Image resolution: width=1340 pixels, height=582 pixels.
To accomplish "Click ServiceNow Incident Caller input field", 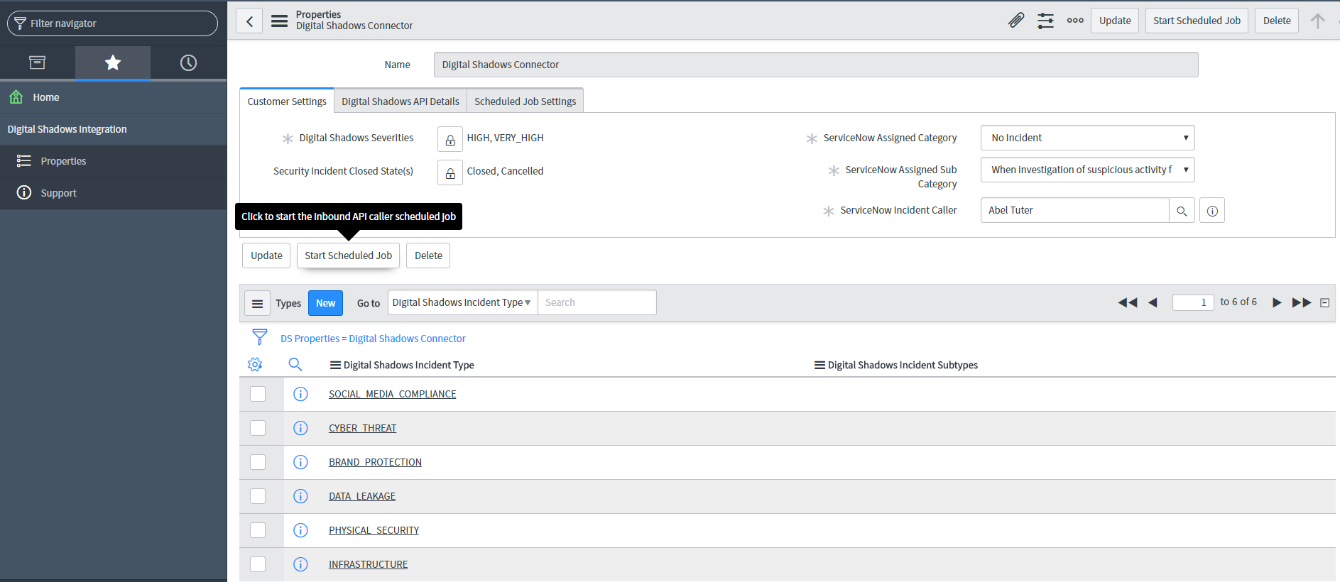I will coord(1074,210).
